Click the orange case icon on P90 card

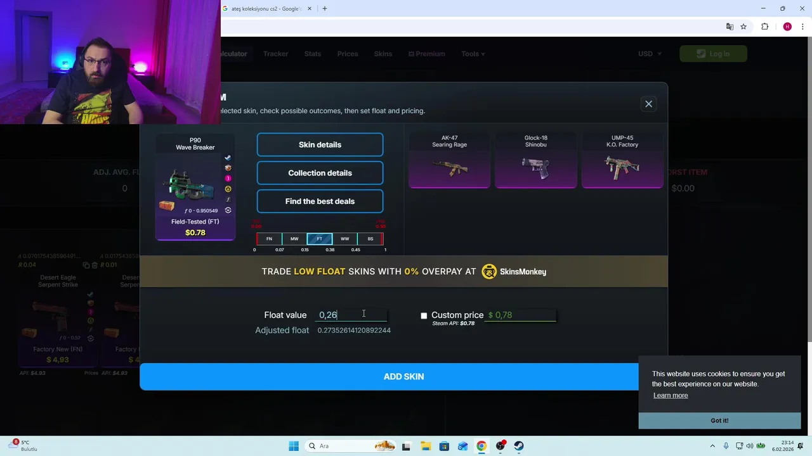[x=167, y=205]
